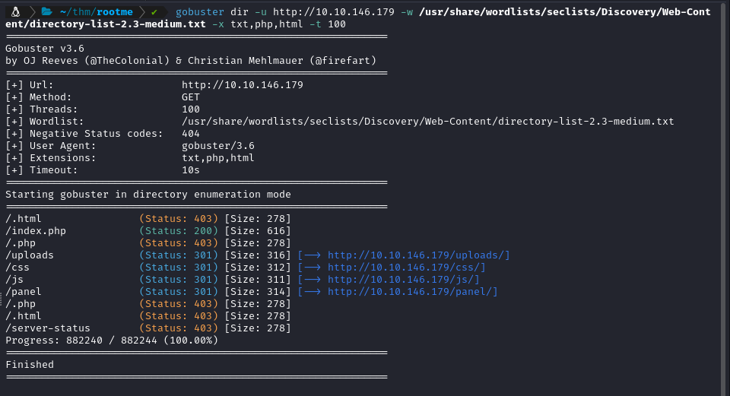Viewport: 730px width, 396px height.
Task: Click the Status: 200 code text
Action: tap(179, 231)
